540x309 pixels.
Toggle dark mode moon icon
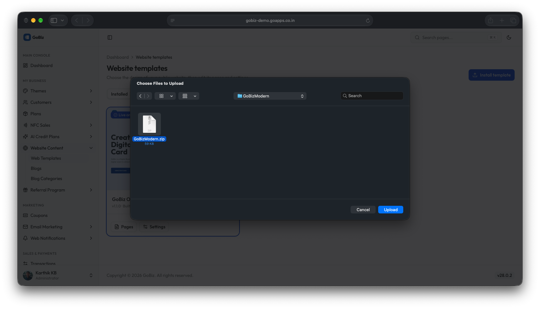pos(509,37)
